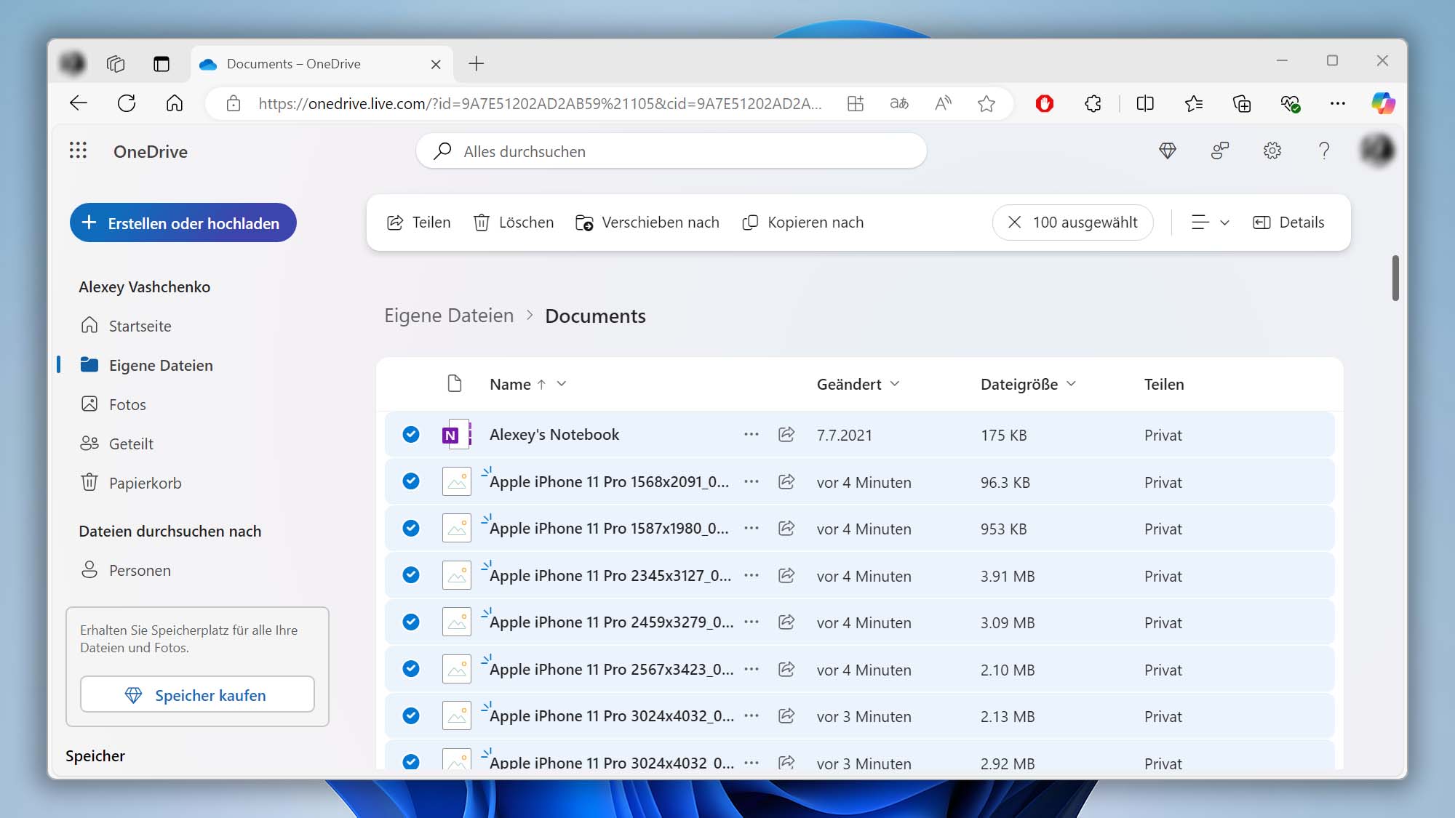Image resolution: width=1455 pixels, height=818 pixels.
Task: Click the rewards icon next to settings gear
Action: (1219, 151)
